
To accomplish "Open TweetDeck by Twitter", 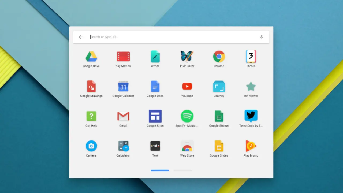I will [x=251, y=116].
